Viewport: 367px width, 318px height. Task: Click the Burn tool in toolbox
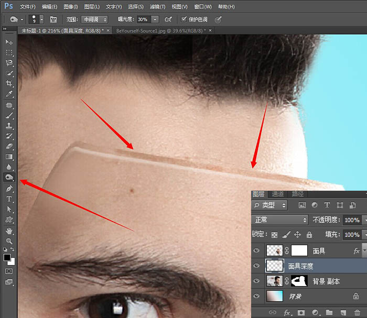tap(9, 178)
